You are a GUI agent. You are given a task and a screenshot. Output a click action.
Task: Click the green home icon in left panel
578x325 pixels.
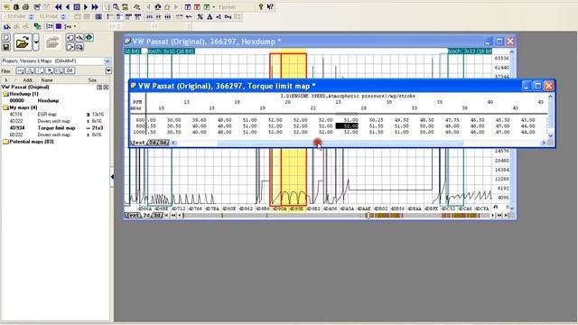tap(89, 38)
